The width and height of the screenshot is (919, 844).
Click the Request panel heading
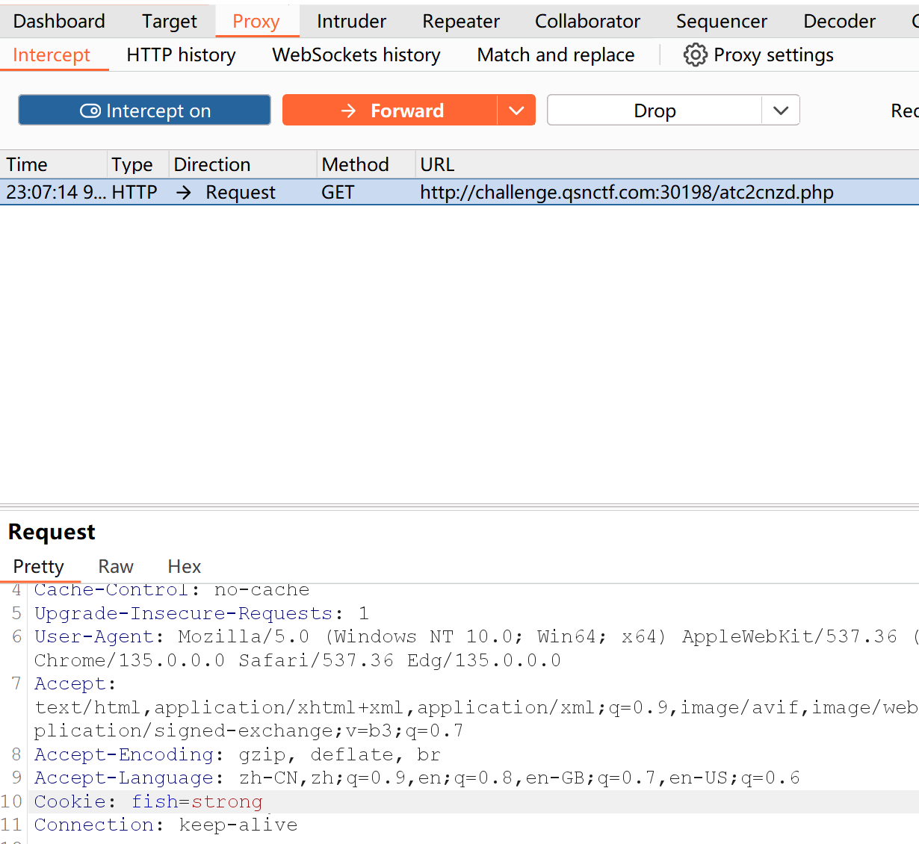(x=52, y=532)
